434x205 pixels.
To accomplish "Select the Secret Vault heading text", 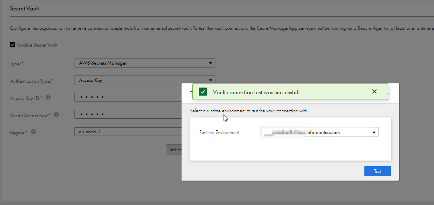I will click(x=25, y=8).
